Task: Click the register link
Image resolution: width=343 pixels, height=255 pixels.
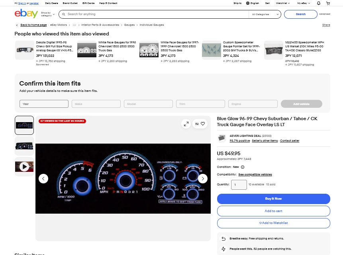Action: (34, 3)
